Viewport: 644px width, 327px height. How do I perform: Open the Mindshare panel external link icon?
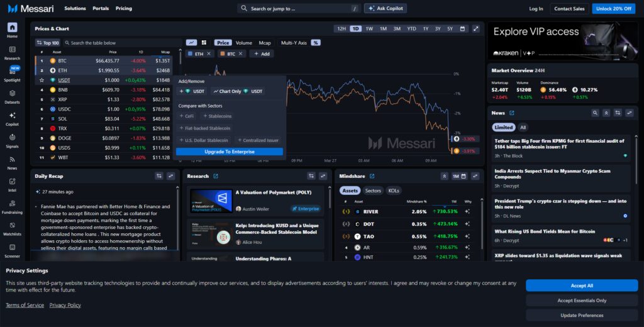click(x=372, y=176)
